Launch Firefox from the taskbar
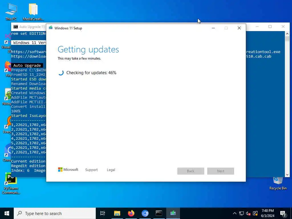The height and width of the screenshot is (219, 292). (x=131, y=213)
